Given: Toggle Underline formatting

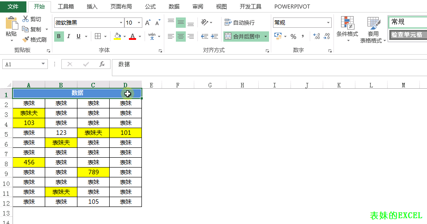Looking at the screenshot, I should pos(78,36).
